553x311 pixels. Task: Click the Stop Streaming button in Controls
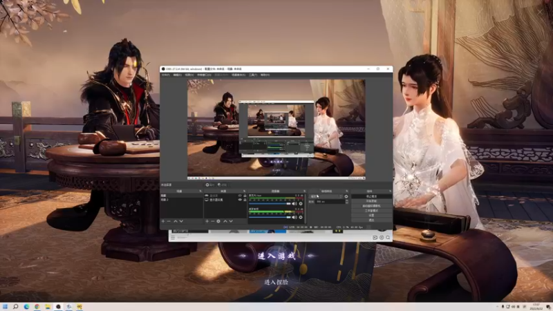pos(371,196)
